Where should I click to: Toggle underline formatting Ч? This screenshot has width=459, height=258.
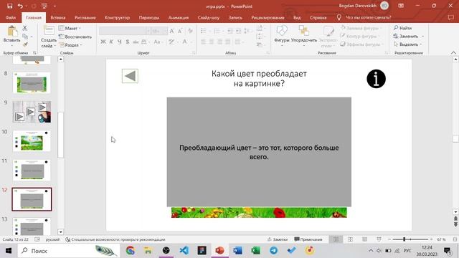click(x=120, y=42)
